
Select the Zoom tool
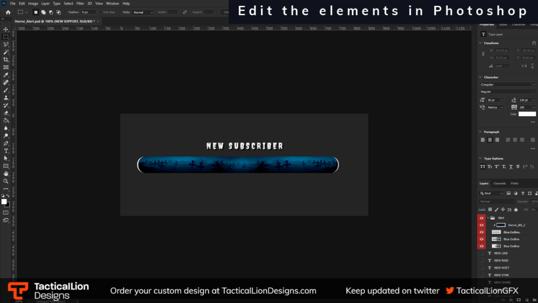tap(6, 181)
